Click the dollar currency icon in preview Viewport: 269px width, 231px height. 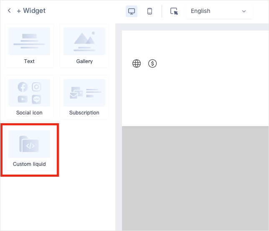coord(152,63)
